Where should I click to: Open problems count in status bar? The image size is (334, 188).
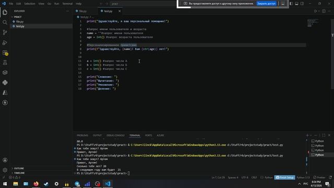15,178
